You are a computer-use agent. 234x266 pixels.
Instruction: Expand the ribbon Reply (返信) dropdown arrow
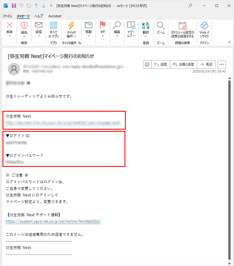(x=39, y=36)
